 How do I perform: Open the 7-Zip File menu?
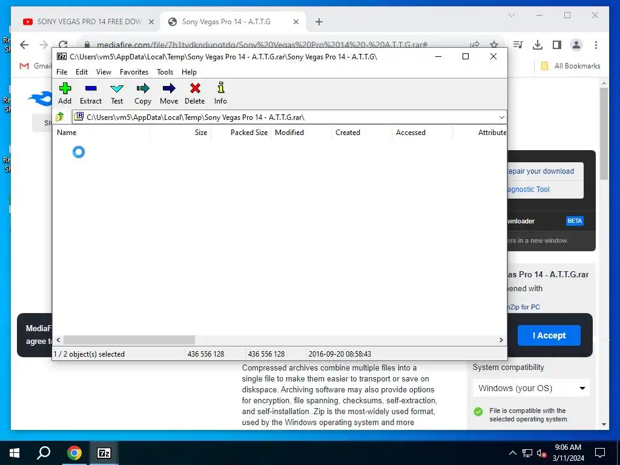[x=62, y=72]
